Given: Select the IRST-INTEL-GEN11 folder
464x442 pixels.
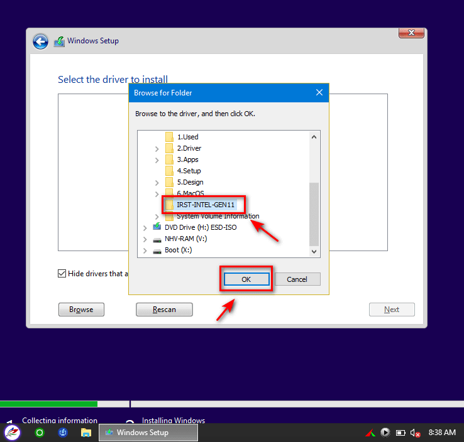Looking at the screenshot, I should (206, 205).
